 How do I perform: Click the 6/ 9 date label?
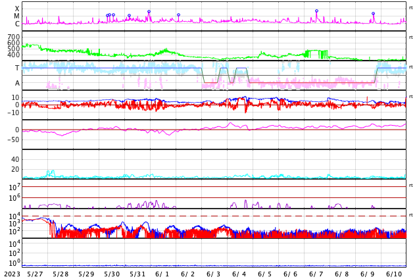coord(368,274)
